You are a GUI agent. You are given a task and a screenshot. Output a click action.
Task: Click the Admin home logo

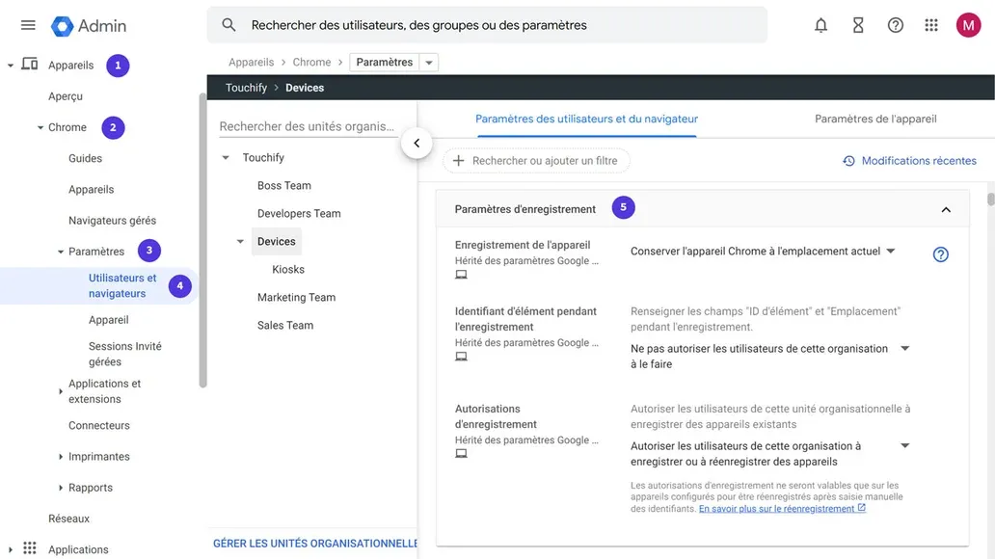coord(88,26)
